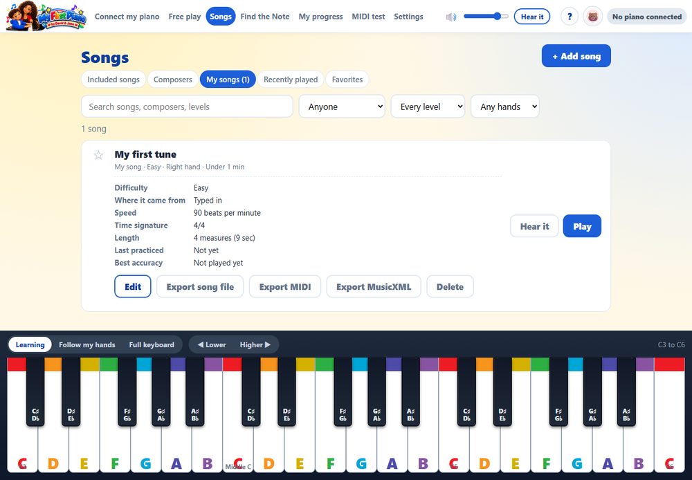Open My progress page
The width and height of the screenshot is (692, 480).
point(320,17)
